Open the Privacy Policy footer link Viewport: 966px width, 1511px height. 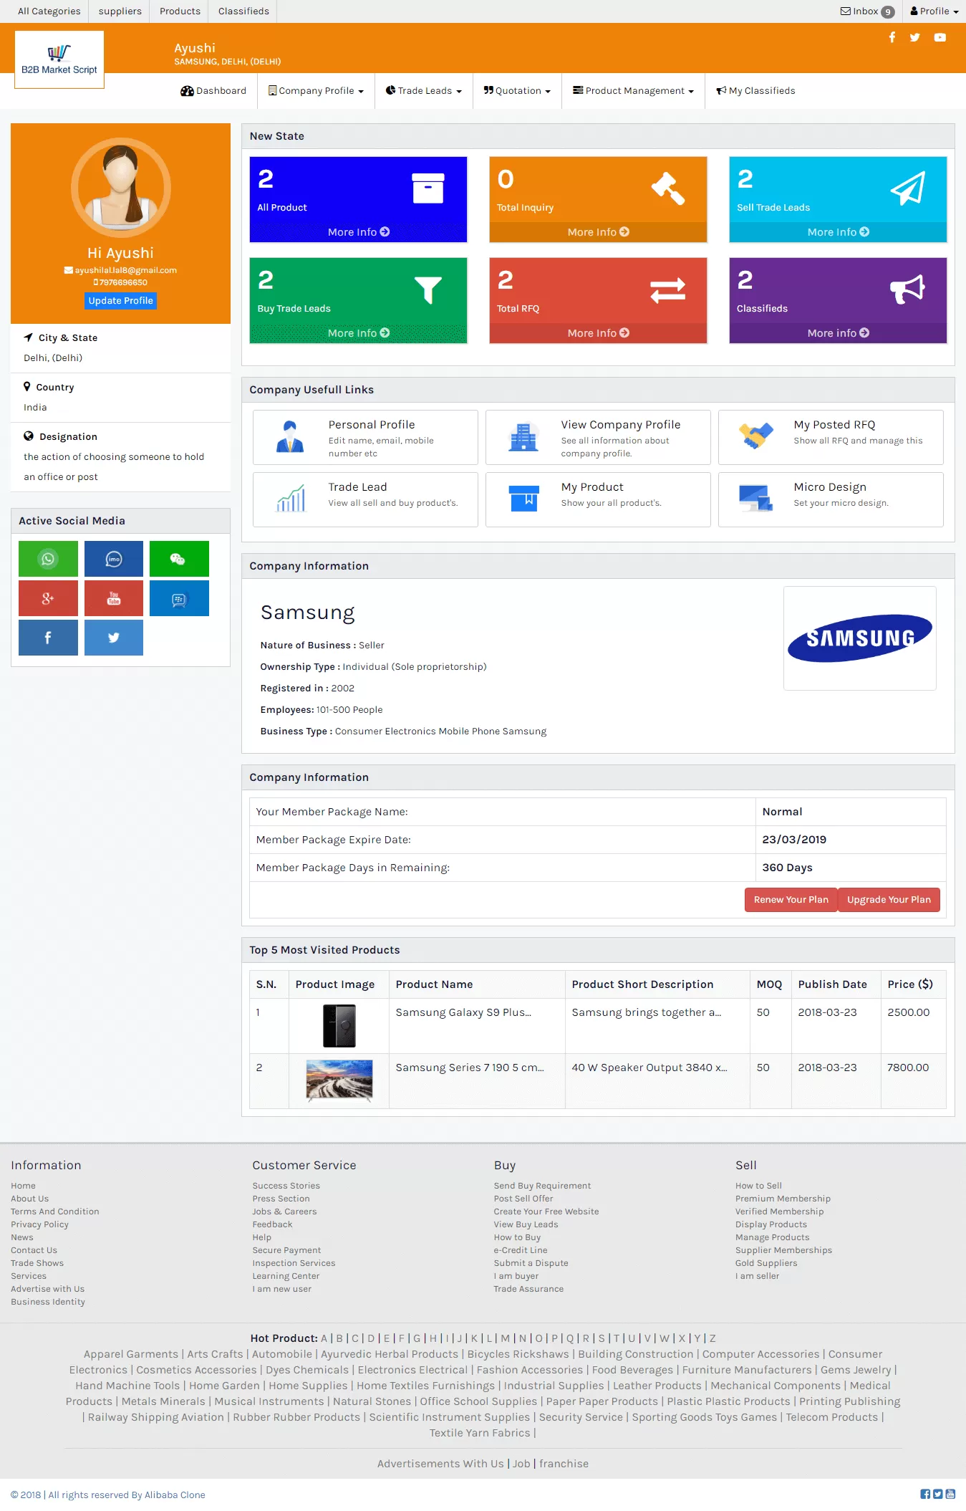39,1224
